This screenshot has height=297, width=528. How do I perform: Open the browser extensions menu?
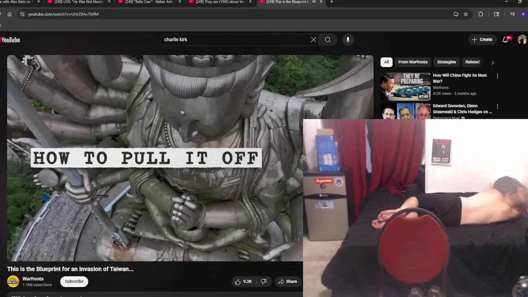point(481,14)
